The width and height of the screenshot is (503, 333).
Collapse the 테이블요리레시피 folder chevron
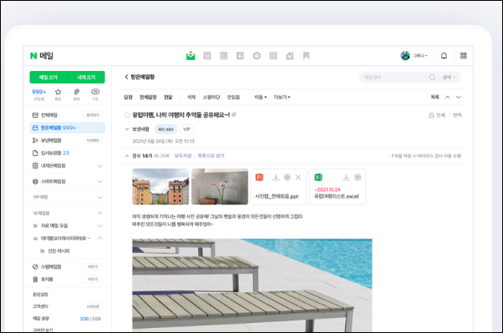tap(99, 238)
